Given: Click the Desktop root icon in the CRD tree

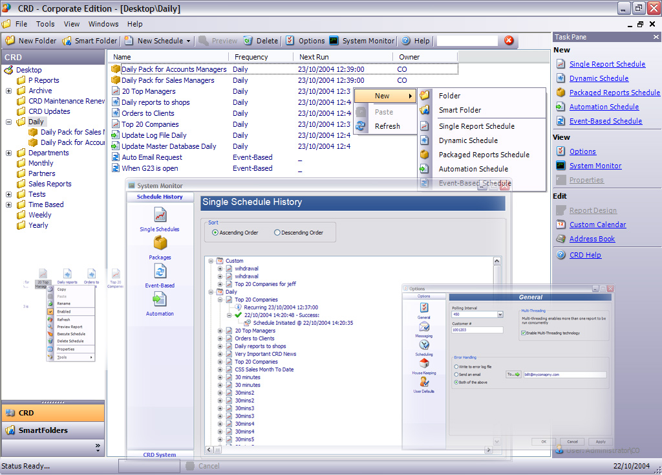Looking at the screenshot, I should click(8, 70).
